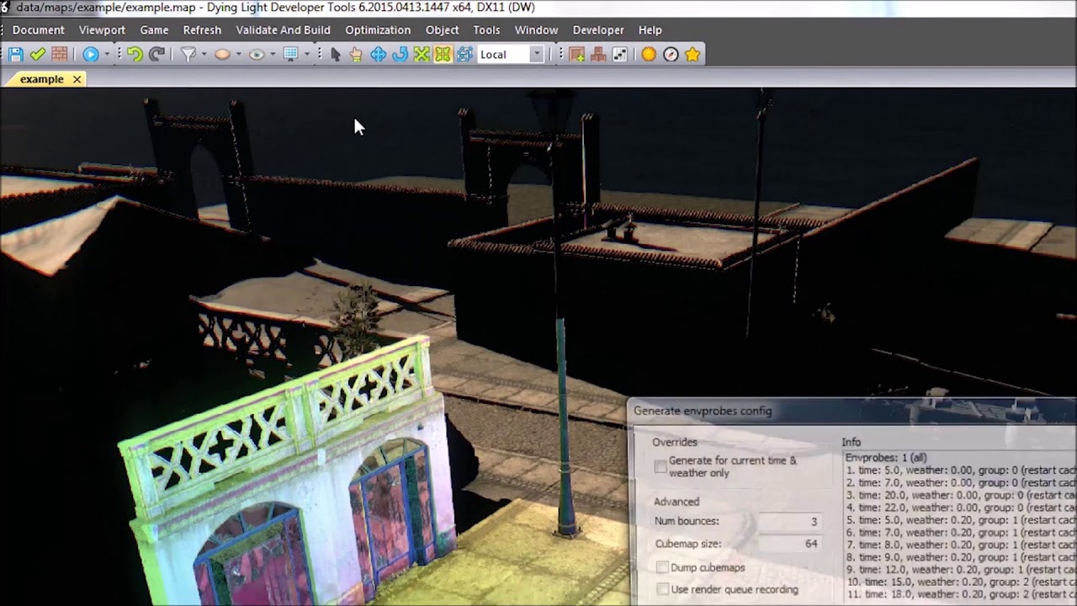This screenshot has height=606, width=1077.
Task: Click the green checkmark validate icon
Action: 37,55
